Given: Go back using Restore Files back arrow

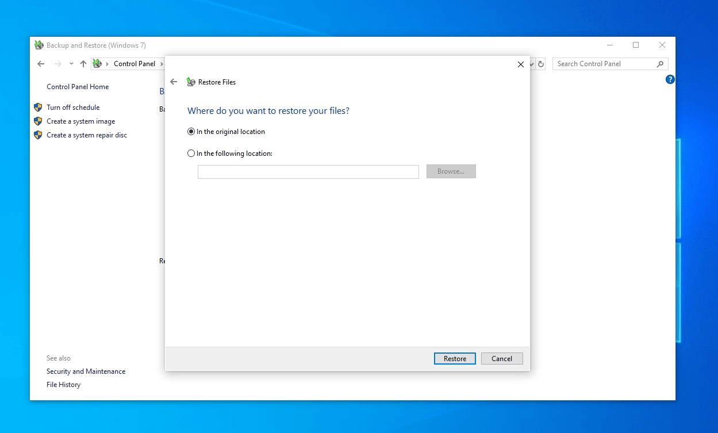Looking at the screenshot, I should 174,82.
